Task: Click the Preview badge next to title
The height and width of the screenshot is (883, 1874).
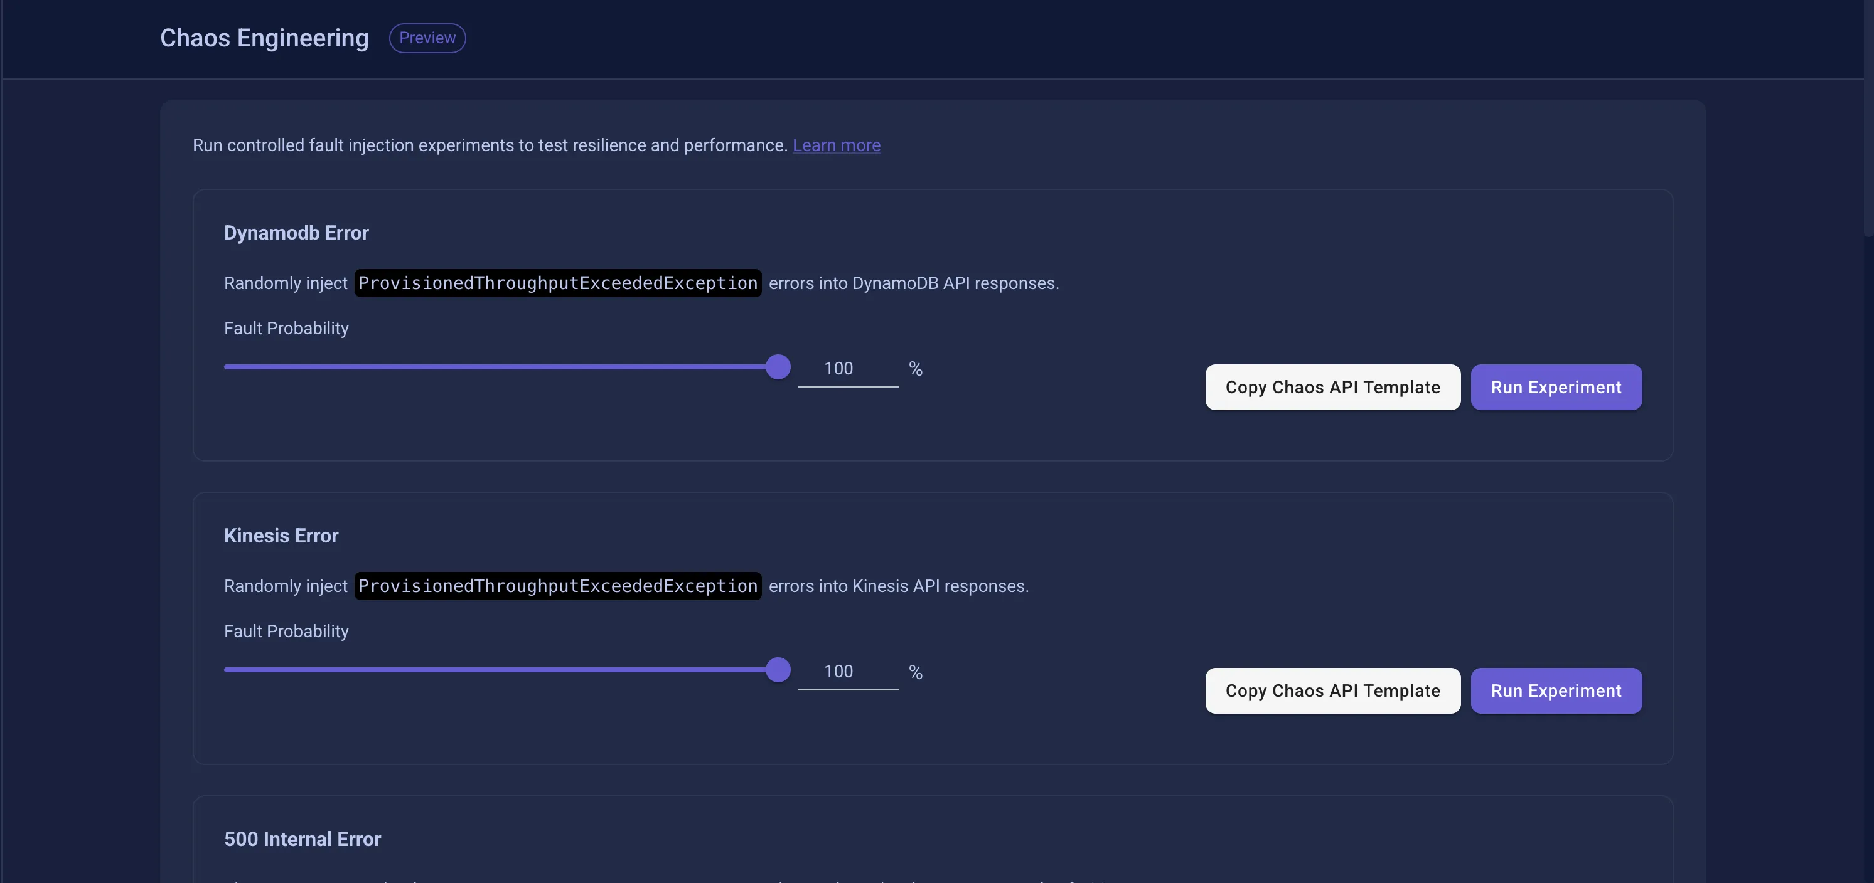Action: click(x=427, y=38)
